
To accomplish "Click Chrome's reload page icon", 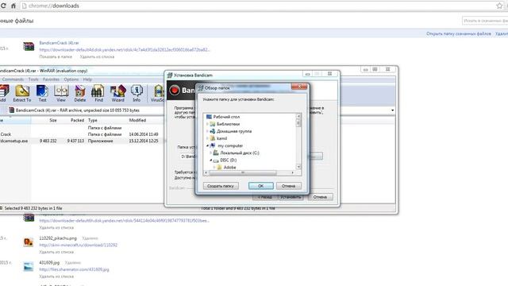I will 3,6.
